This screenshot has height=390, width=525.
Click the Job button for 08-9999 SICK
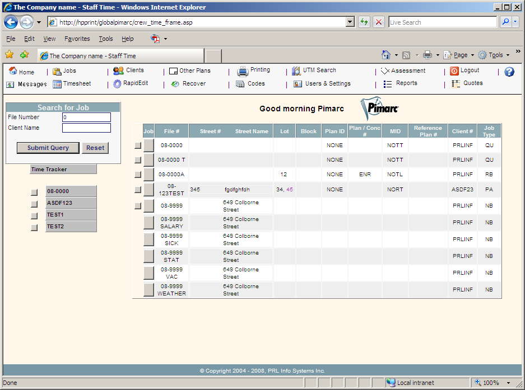coord(148,239)
